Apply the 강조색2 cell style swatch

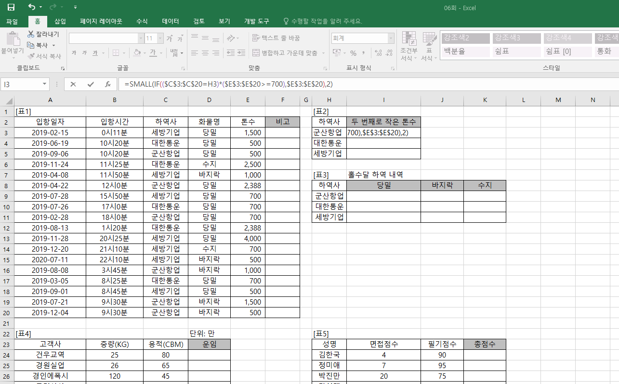tap(465, 38)
